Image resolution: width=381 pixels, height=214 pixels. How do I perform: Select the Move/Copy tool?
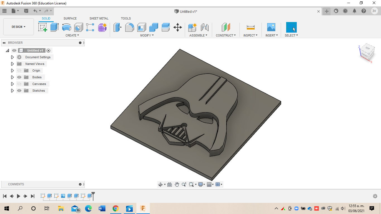click(178, 27)
